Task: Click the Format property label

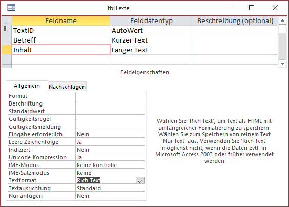Action: pos(42,96)
